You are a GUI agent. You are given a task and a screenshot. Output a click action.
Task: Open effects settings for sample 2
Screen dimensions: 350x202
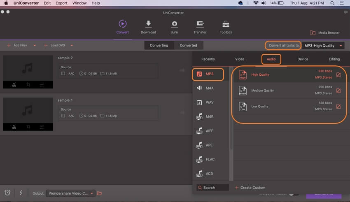[x=42, y=84]
